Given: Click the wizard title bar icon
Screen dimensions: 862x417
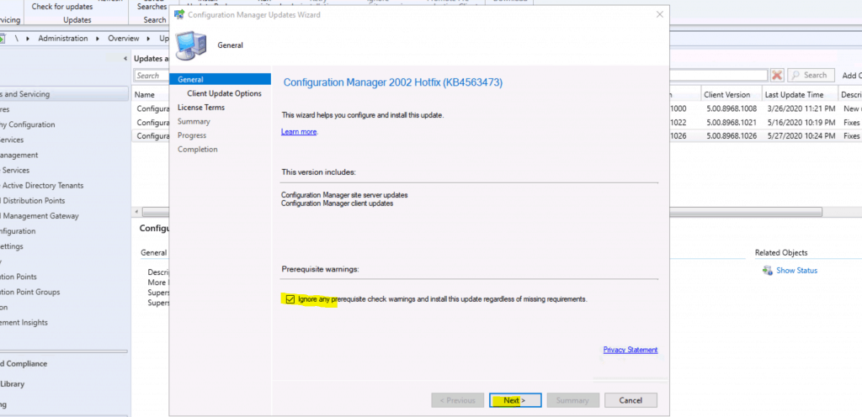Looking at the screenshot, I should pos(179,15).
